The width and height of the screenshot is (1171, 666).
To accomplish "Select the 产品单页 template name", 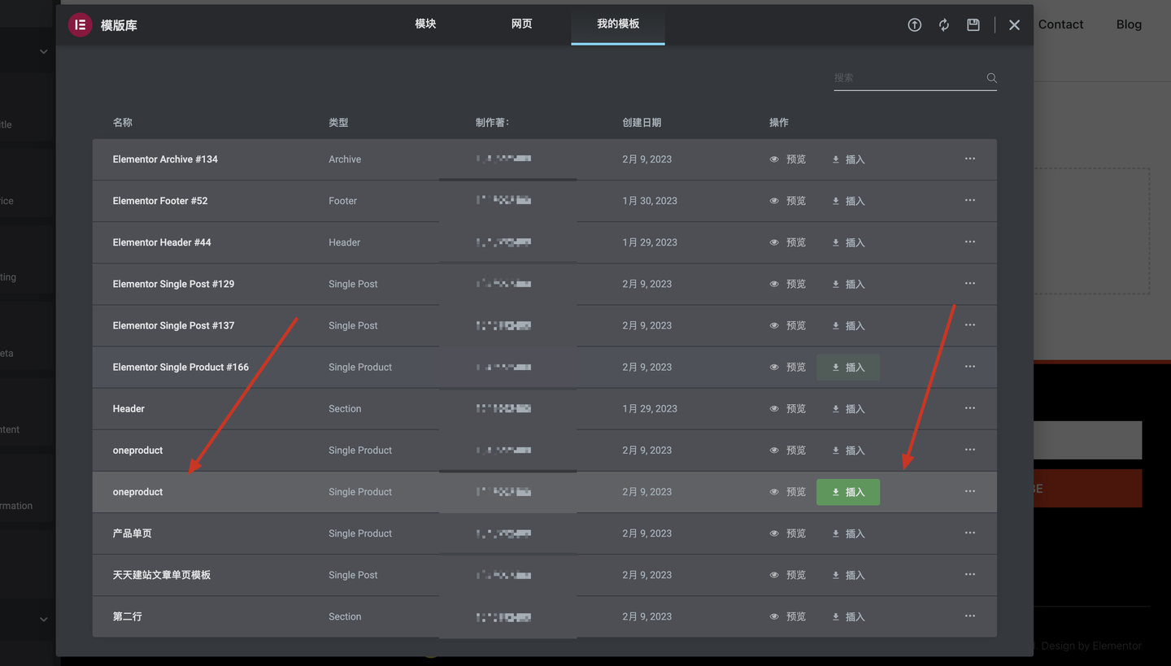I will pyautogui.click(x=133, y=533).
